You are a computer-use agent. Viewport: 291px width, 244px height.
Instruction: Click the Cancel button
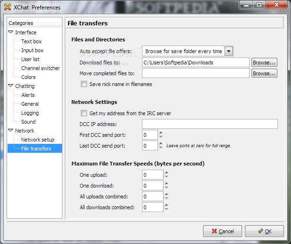click(x=222, y=231)
